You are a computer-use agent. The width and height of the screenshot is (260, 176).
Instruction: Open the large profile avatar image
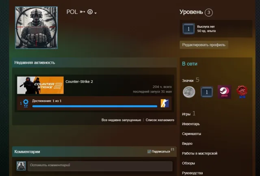(36, 28)
